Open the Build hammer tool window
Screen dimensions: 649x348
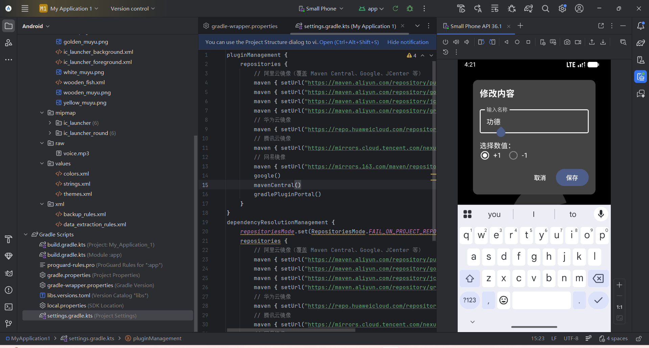9,239
